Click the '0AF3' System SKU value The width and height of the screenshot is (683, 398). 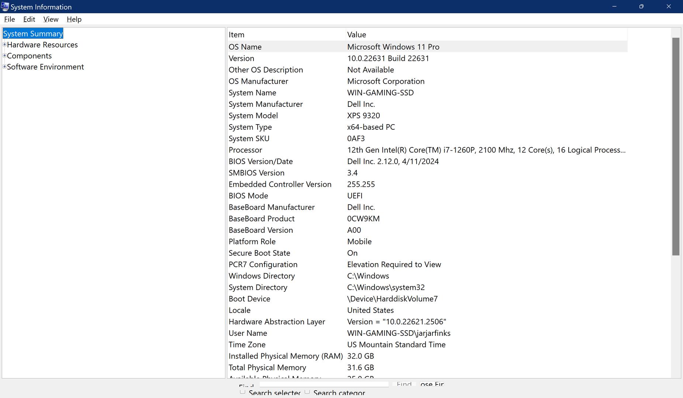(356, 138)
